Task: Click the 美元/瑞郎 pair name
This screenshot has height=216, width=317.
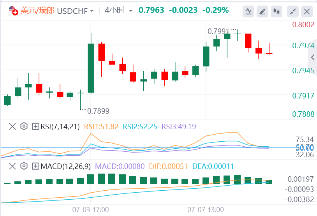Action: [x=37, y=11]
